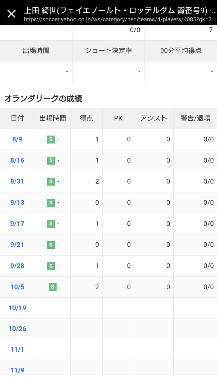Viewport: 217px width, 382px height.
Task: Click the green S icon in the 8/9 row
Action: coord(51,139)
